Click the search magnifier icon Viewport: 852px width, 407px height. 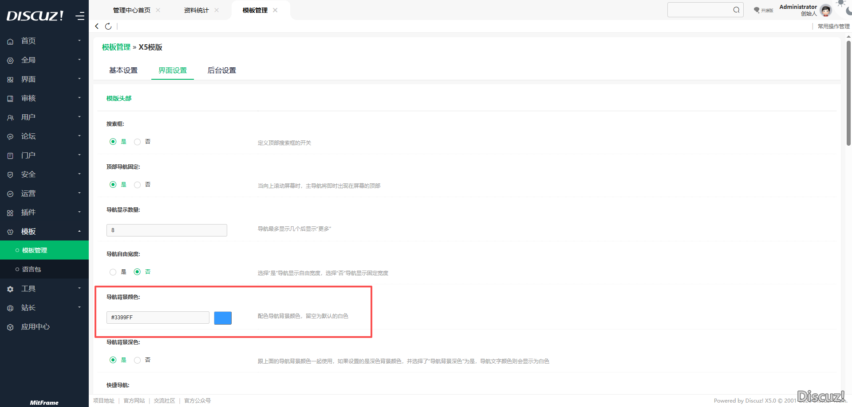(736, 10)
